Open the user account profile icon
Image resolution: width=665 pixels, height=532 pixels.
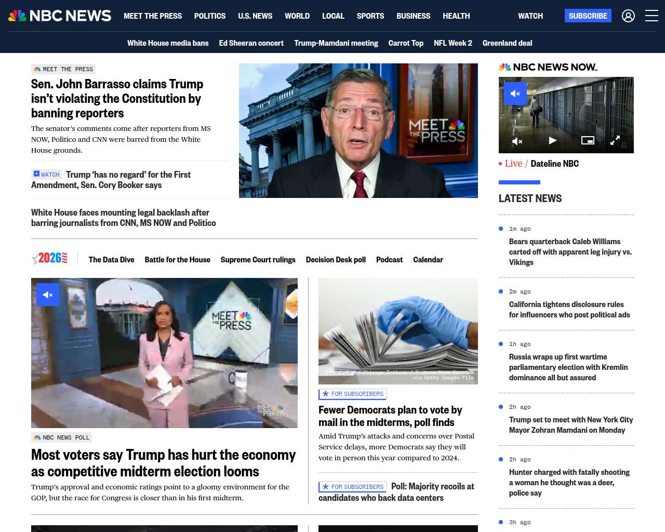tap(628, 16)
